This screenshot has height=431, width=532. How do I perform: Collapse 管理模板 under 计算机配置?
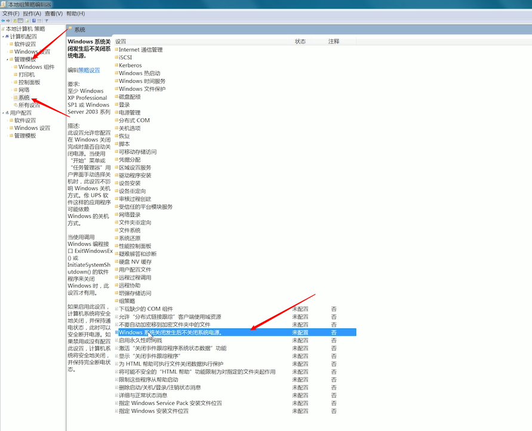[8, 59]
